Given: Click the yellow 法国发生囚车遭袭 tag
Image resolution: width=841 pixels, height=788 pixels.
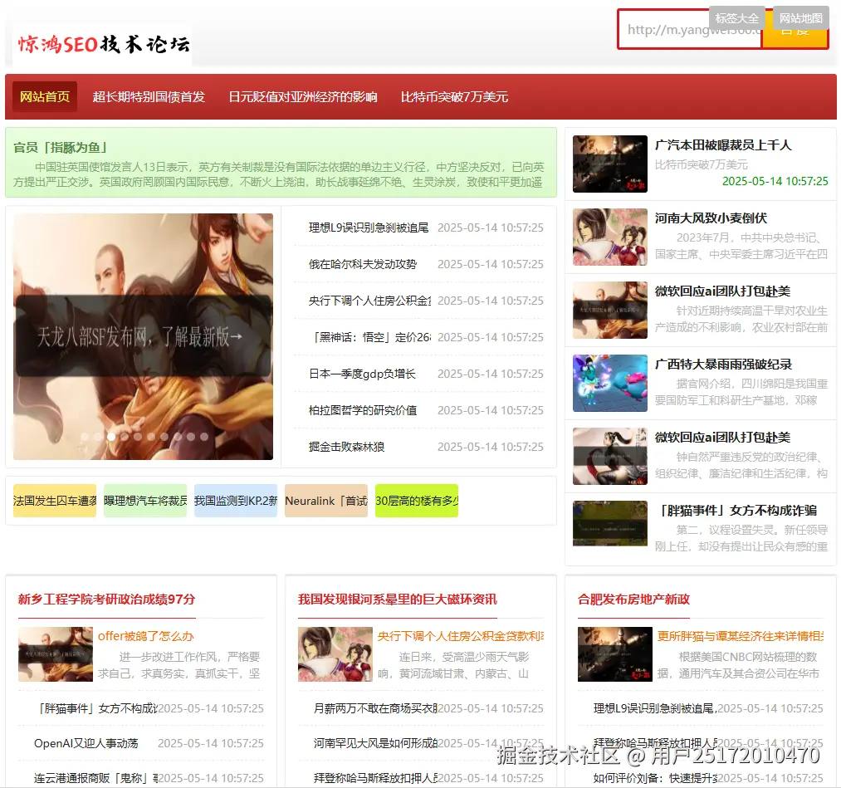Looking at the screenshot, I should [55, 501].
